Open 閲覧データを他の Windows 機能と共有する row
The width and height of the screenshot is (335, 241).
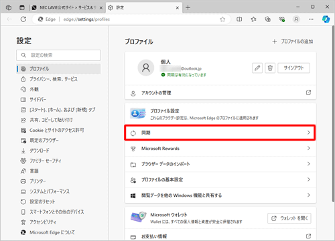tap(220, 195)
